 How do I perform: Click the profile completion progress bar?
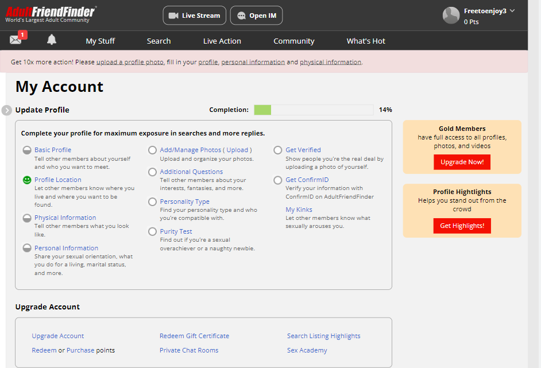(x=314, y=110)
